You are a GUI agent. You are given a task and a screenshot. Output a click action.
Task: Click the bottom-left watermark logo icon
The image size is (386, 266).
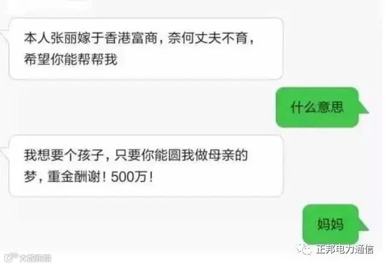coord(11,258)
